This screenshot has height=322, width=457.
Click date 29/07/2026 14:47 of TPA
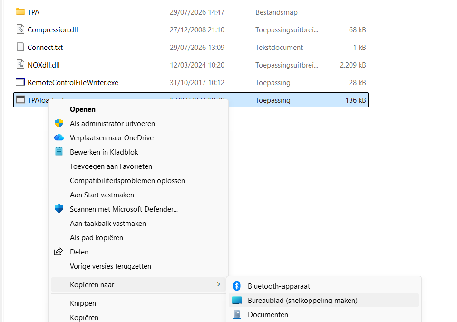click(x=197, y=12)
